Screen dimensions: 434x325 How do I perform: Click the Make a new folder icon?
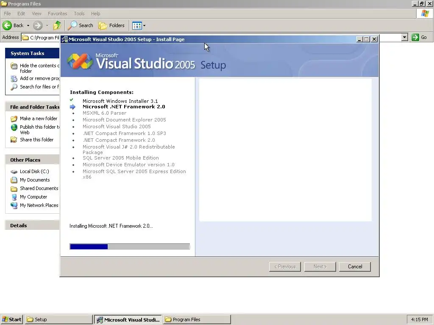point(14,119)
